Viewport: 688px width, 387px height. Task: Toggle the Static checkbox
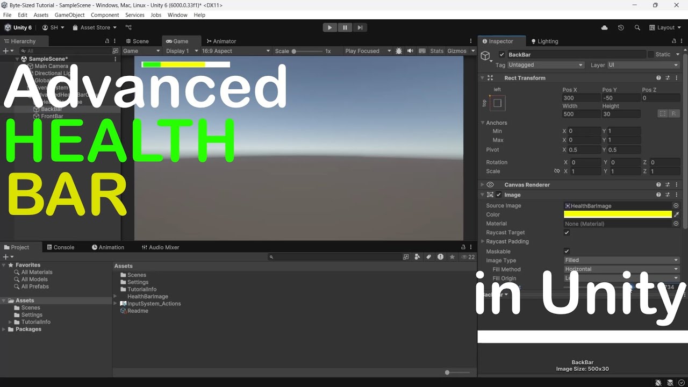pyautogui.click(x=651, y=55)
